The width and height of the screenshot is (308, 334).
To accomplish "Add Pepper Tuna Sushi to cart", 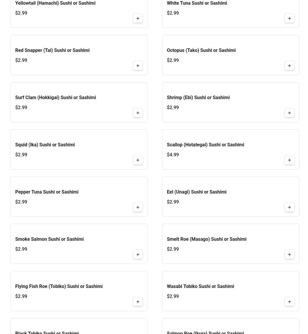I will click(138, 207).
